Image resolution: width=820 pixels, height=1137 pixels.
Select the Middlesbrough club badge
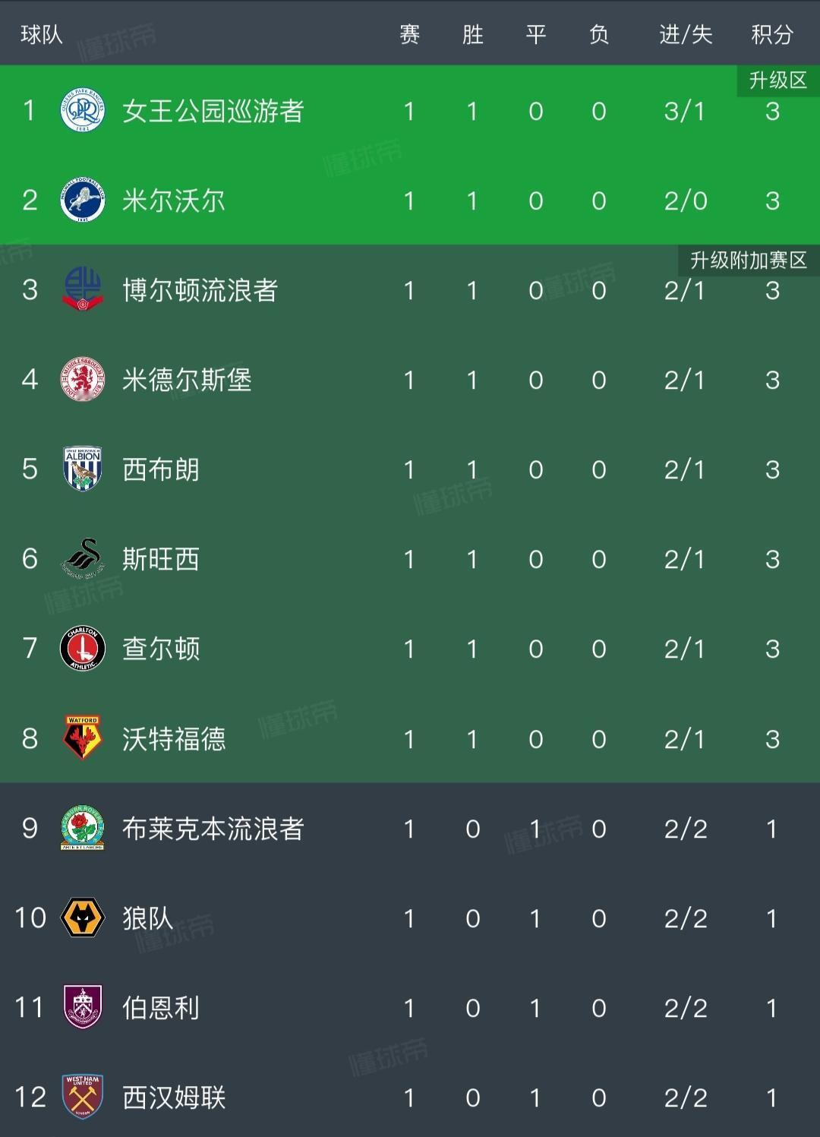[82, 380]
